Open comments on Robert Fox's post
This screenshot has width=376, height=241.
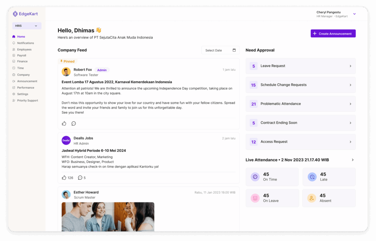[x=73, y=124]
